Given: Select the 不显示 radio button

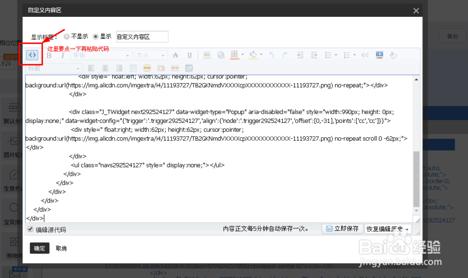Looking at the screenshot, I should (x=67, y=37).
